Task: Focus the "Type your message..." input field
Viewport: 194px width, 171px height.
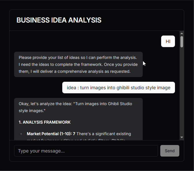Action: pos(86,151)
